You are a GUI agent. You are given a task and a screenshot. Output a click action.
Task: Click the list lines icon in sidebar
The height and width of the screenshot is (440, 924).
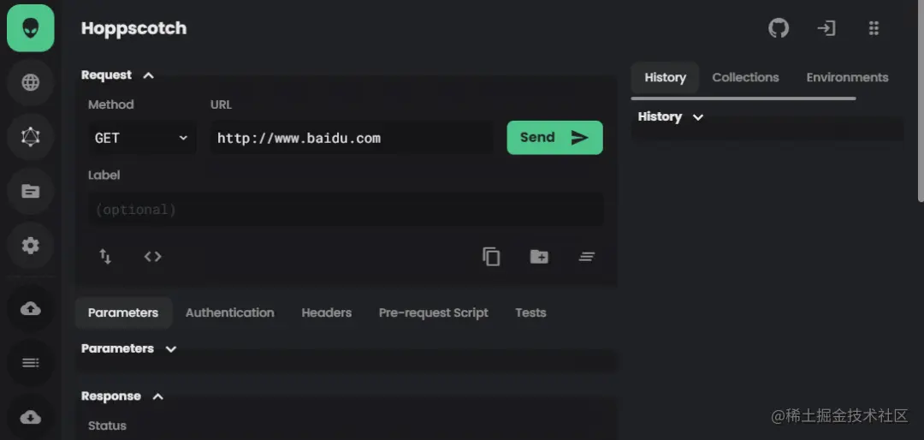click(31, 363)
